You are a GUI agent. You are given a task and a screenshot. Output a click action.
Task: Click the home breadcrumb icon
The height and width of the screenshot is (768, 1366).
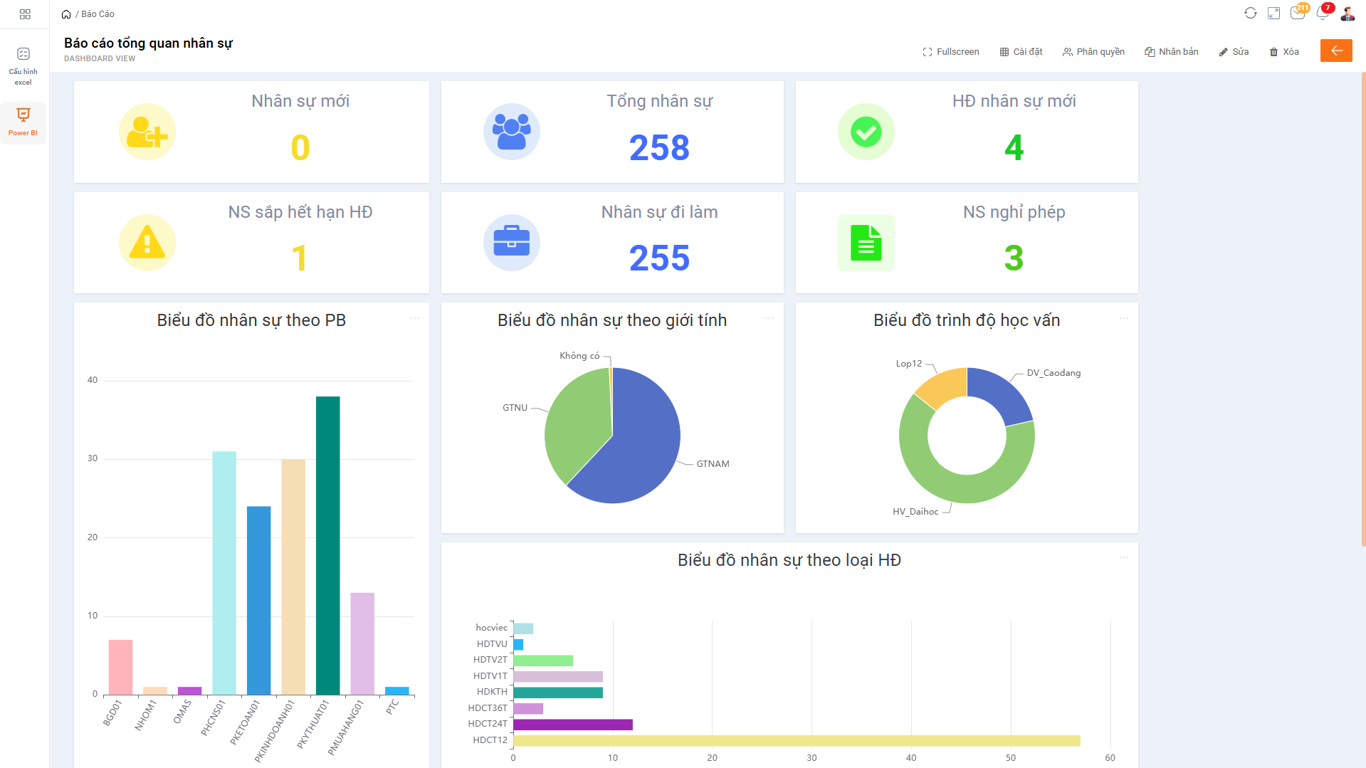[66, 14]
